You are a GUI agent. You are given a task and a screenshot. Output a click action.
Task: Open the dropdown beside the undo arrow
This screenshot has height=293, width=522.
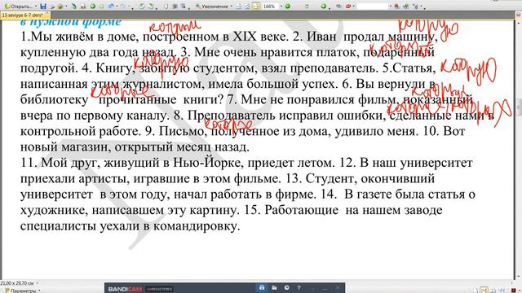point(117,7)
